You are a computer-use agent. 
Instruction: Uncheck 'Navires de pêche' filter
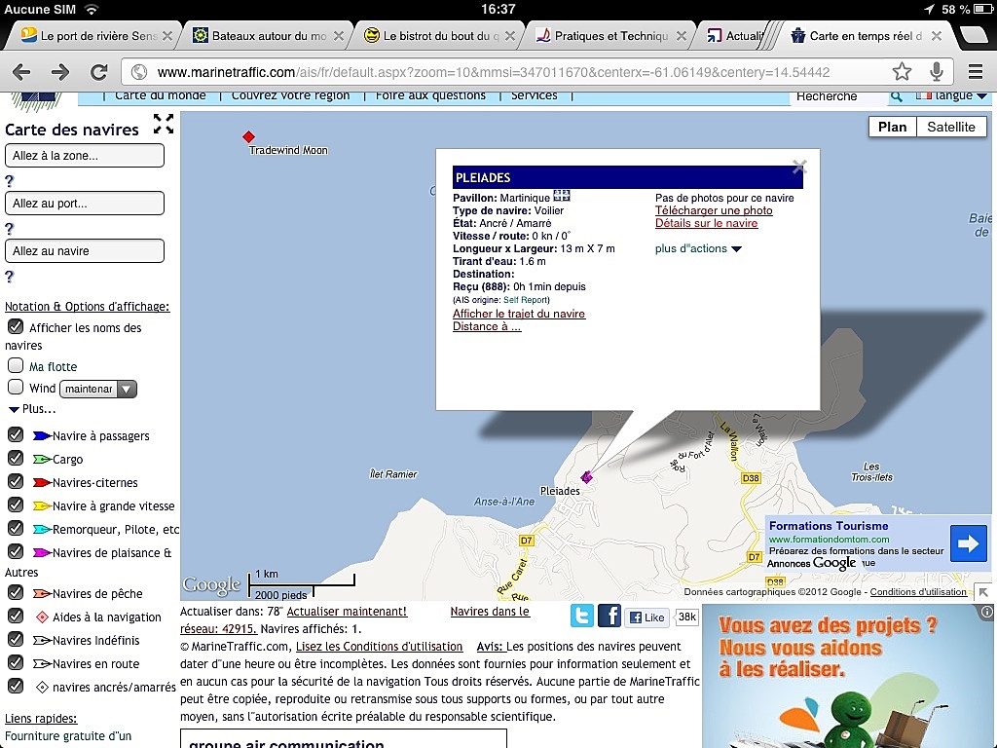tap(16, 592)
